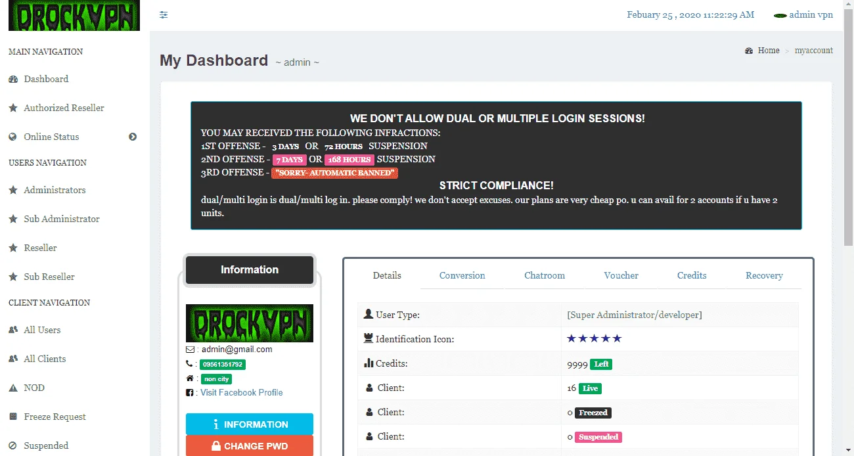854x456 pixels.
Task: Click the user icon beside User Type
Action: [369, 314]
